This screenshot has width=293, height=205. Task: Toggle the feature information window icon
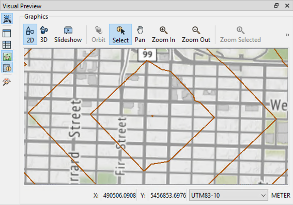click(7, 67)
